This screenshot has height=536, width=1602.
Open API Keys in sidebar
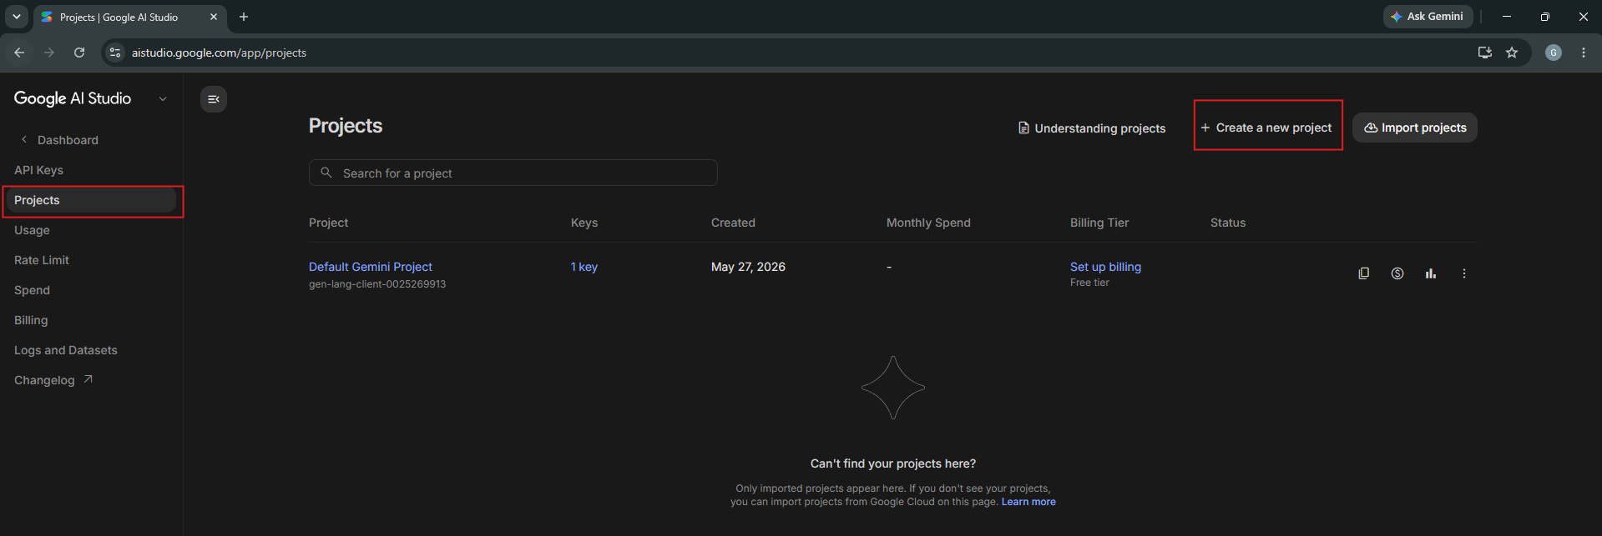point(38,170)
